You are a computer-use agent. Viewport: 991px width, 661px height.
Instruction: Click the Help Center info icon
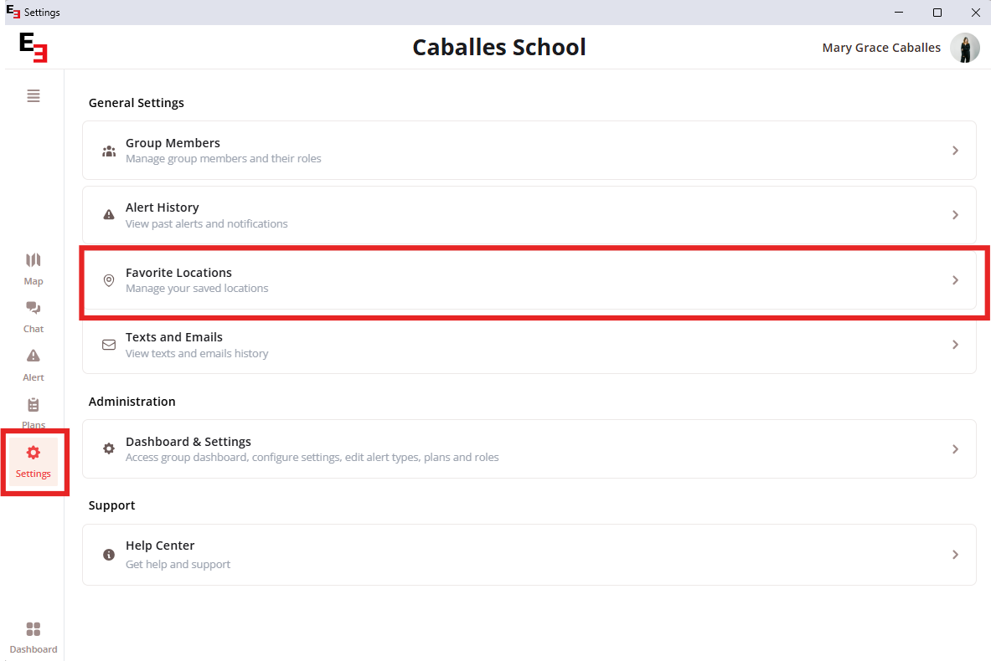click(109, 554)
